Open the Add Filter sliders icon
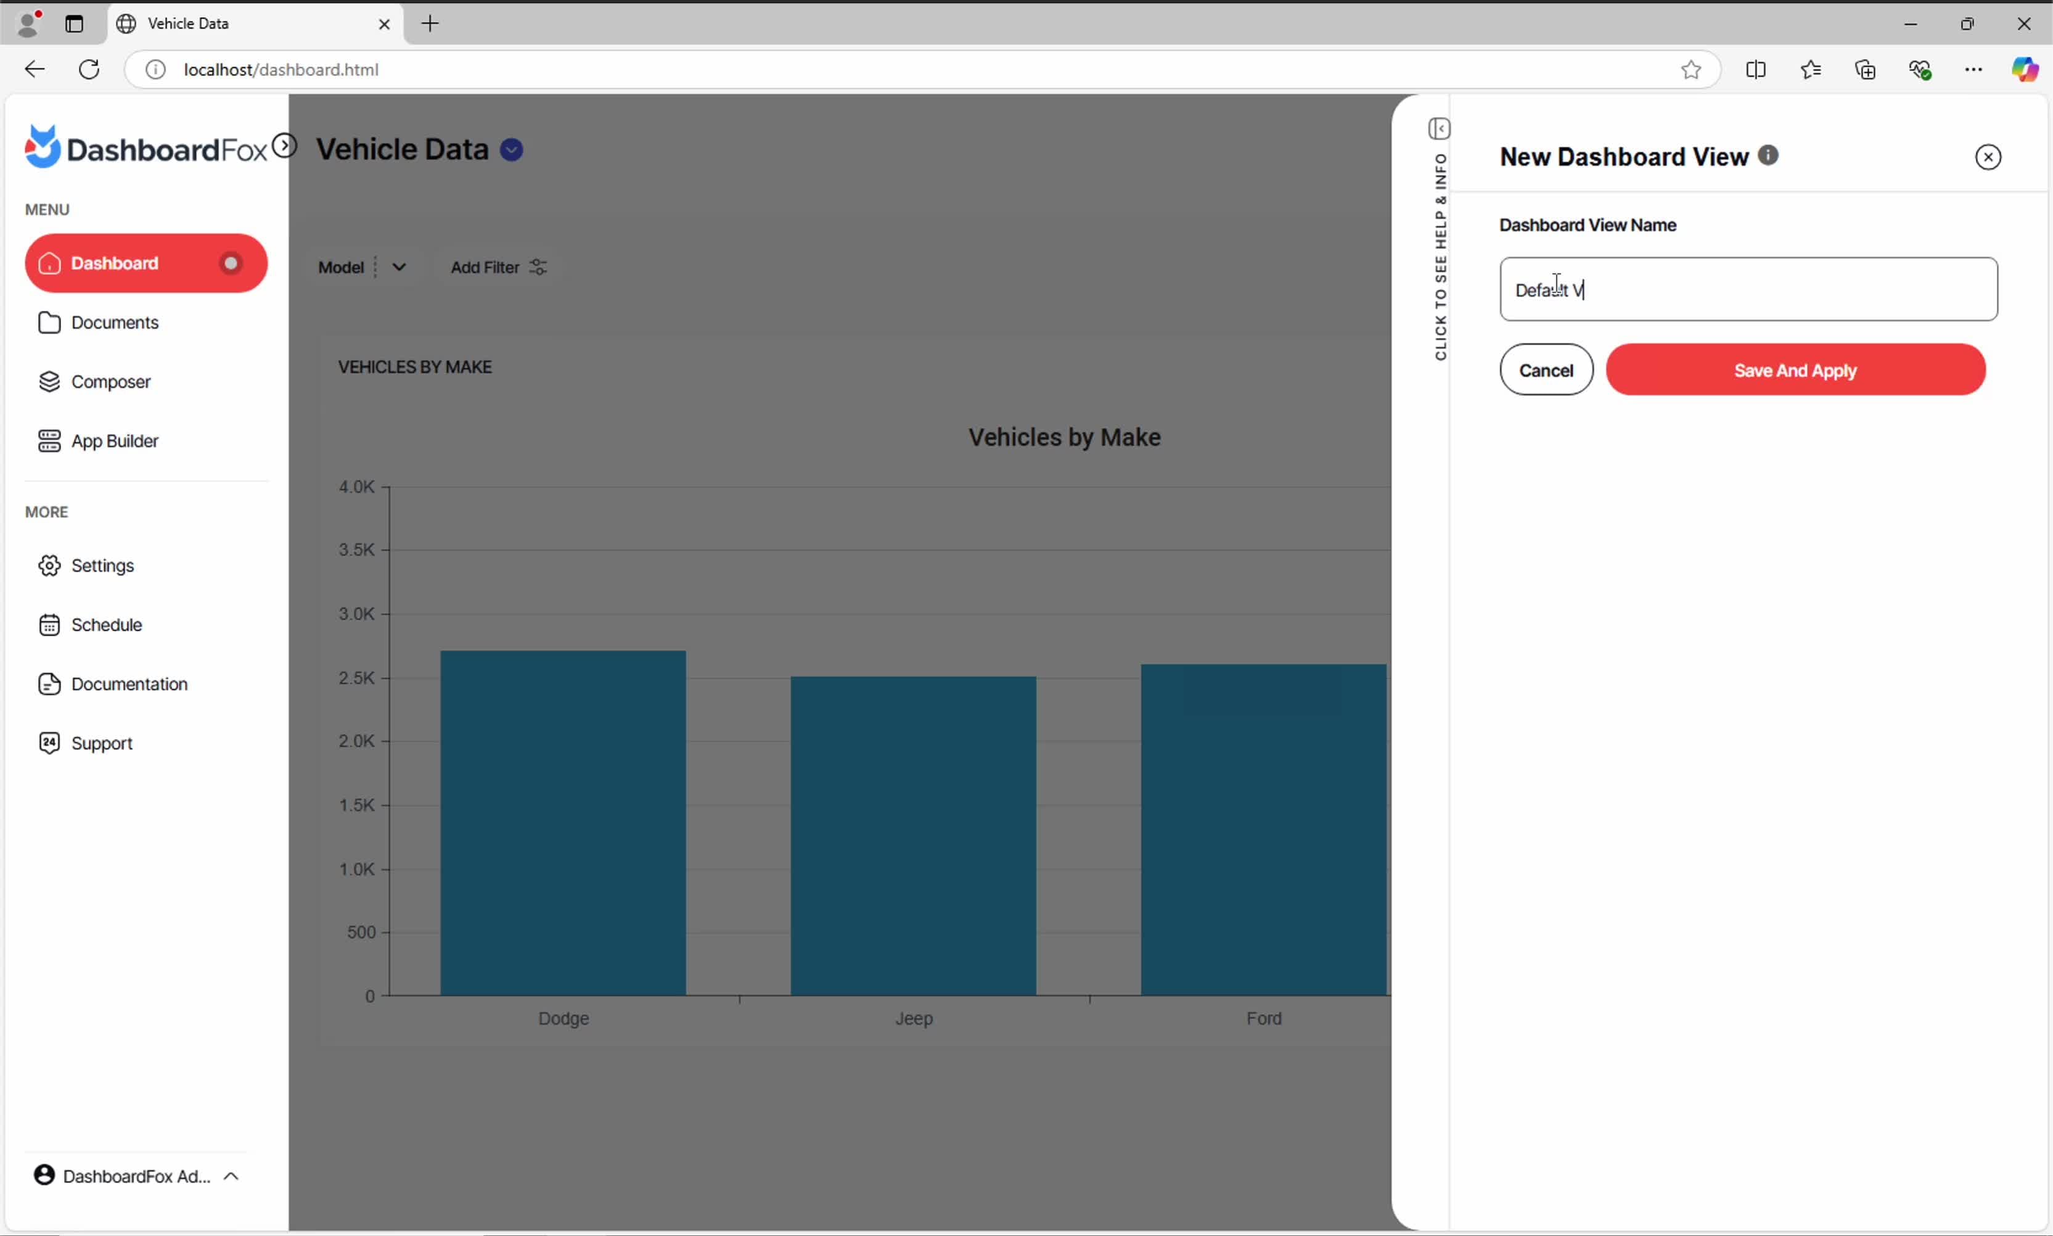2053x1236 pixels. pyautogui.click(x=539, y=267)
